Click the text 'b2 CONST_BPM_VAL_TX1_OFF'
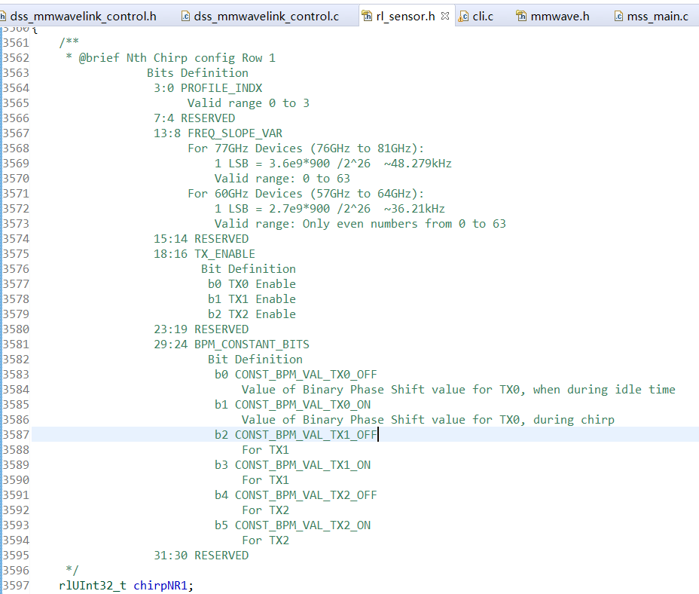 pyautogui.click(x=295, y=435)
